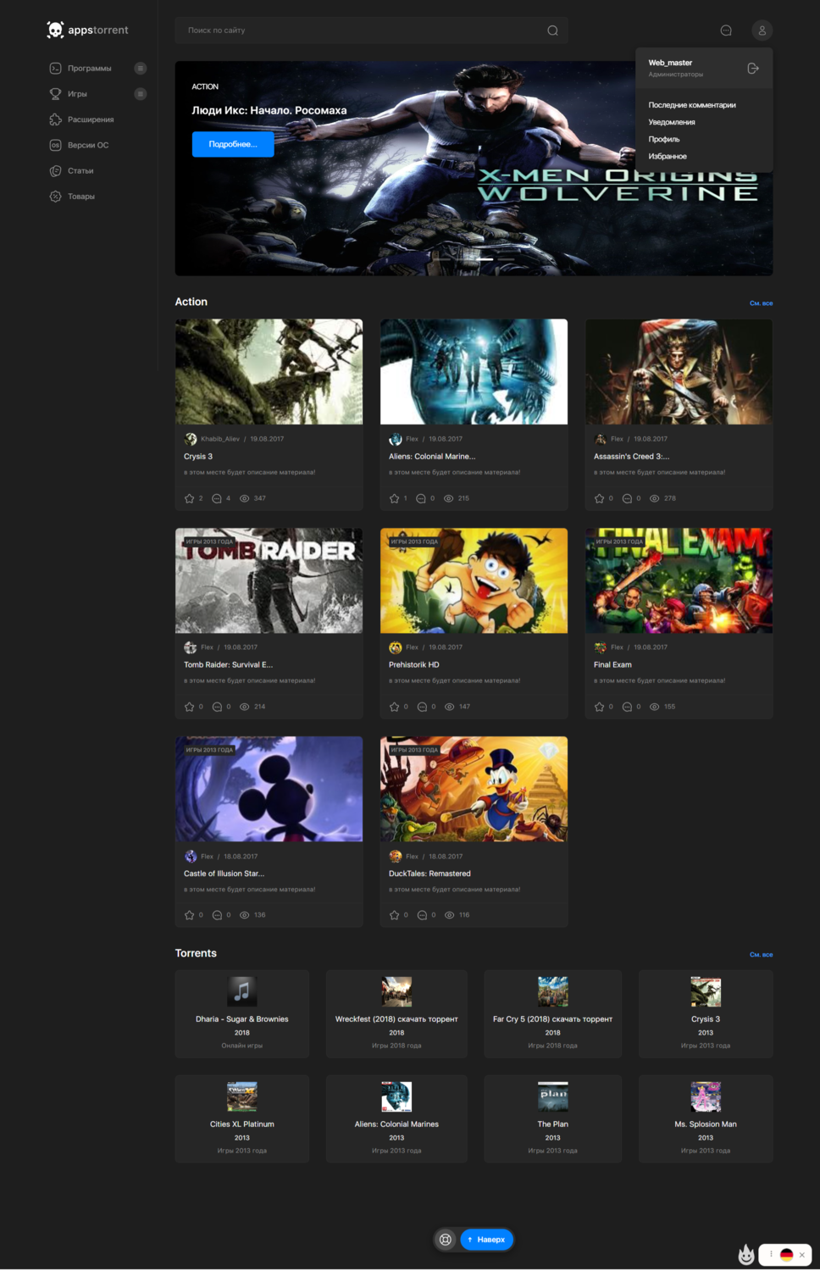Open the Wreckfest (2018) torrent card
820x1271 pixels.
[x=396, y=1014]
